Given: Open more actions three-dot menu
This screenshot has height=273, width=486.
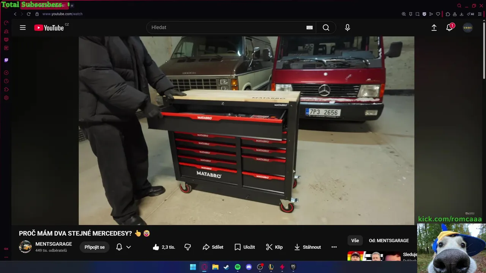Looking at the screenshot, I should point(334,247).
